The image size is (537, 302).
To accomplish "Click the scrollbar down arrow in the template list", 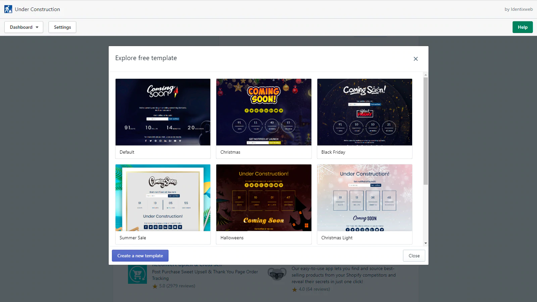I will coord(426,243).
